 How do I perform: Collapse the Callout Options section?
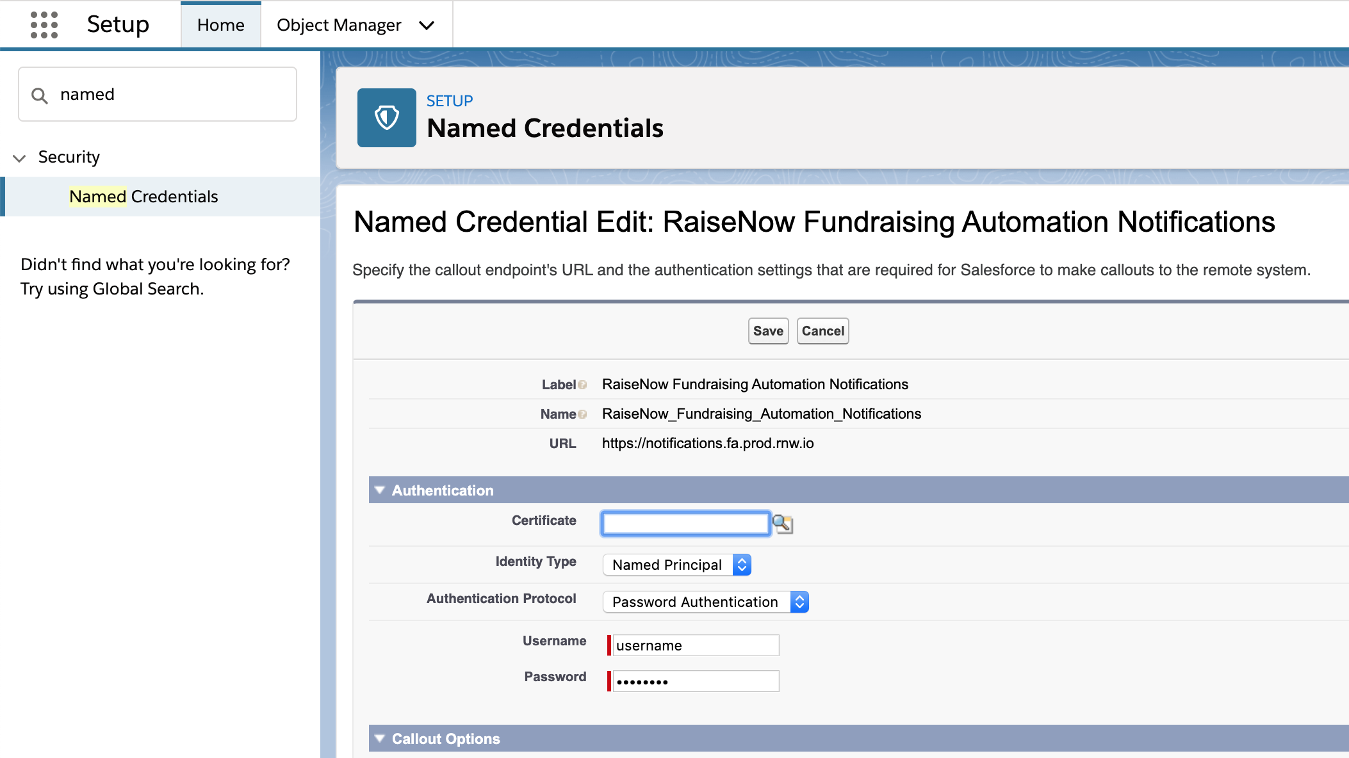380,738
